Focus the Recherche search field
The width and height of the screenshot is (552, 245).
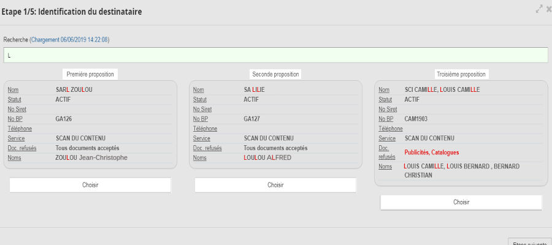click(x=275, y=55)
